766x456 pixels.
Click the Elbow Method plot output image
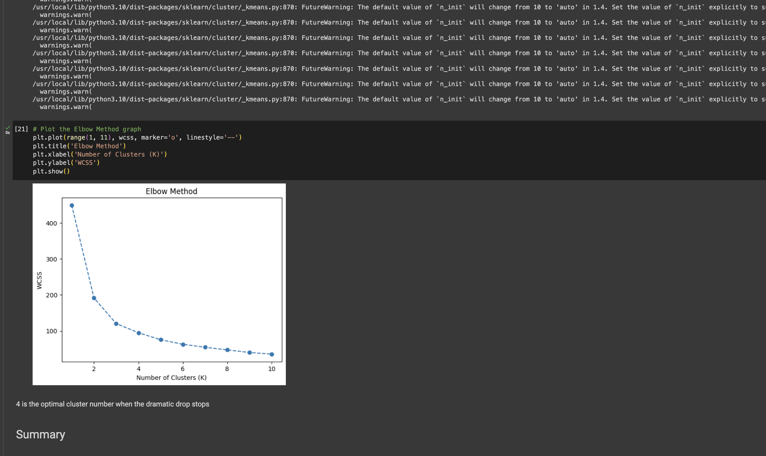[159, 284]
